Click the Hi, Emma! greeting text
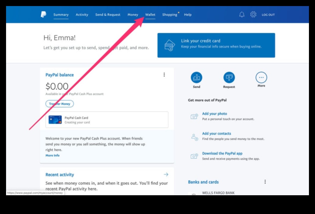This screenshot has height=214, width=315. click(59, 38)
